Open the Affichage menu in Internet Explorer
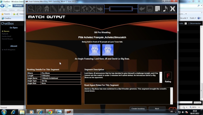This screenshot has height=115, width=203. (21, 10)
